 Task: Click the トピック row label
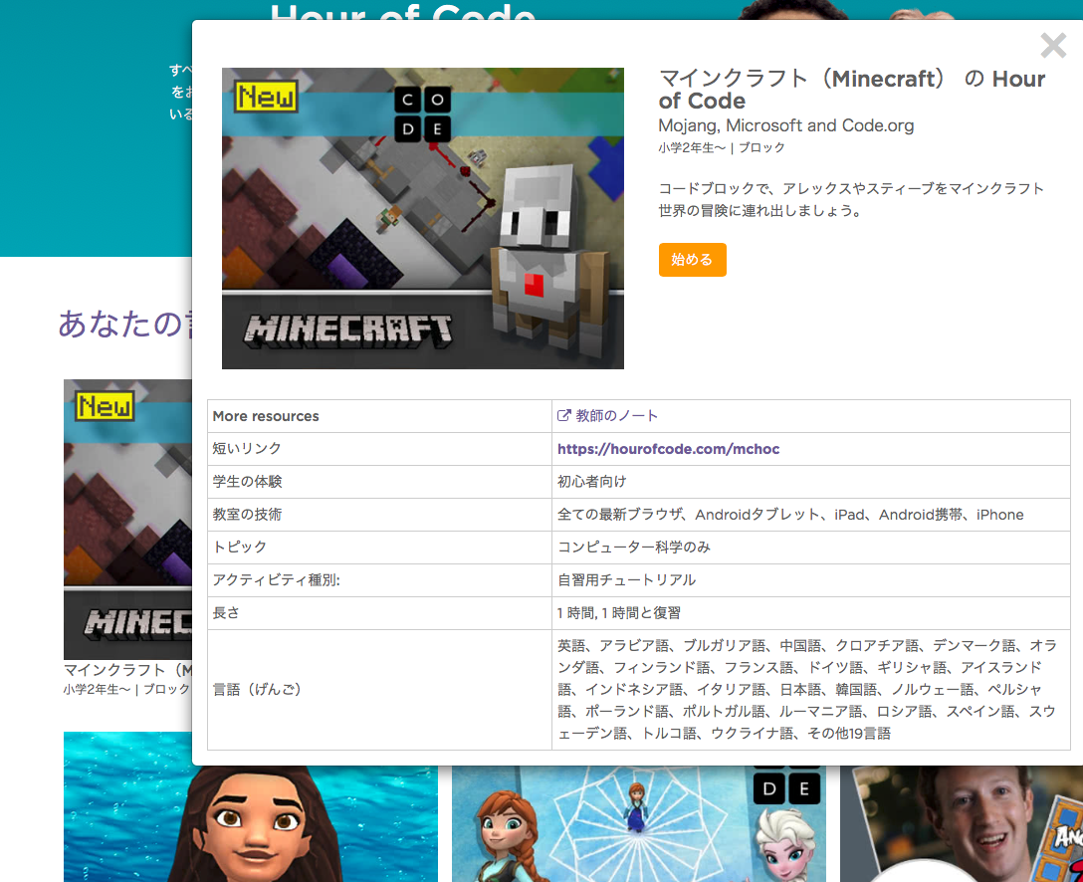tap(239, 548)
